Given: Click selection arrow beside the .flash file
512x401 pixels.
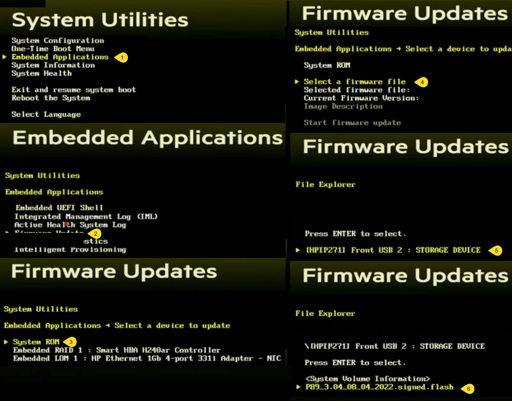Looking at the screenshot, I should coord(298,387).
